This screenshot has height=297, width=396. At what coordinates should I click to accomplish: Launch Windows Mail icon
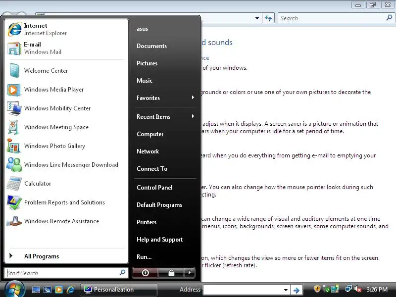(x=14, y=48)
